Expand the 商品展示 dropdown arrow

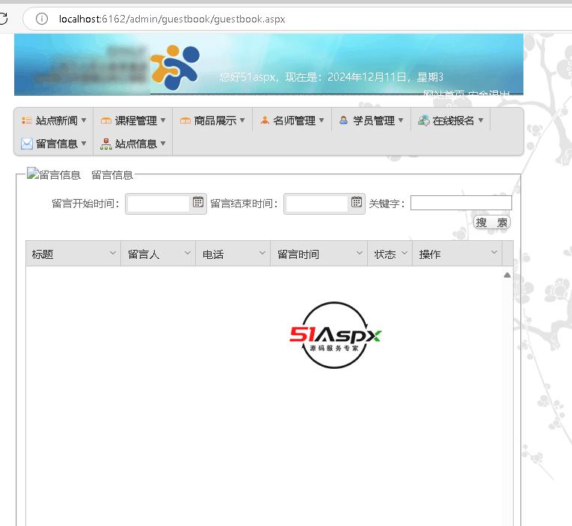pos(242,120)
